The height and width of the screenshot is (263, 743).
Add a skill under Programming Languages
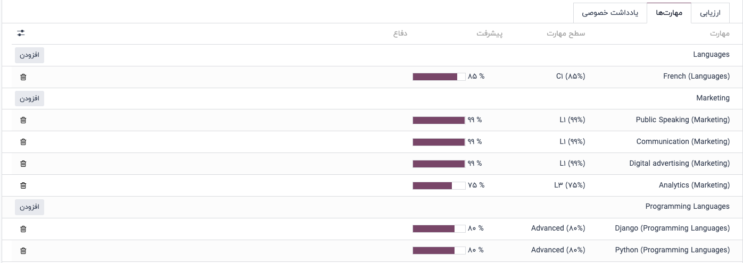point(29,207)
